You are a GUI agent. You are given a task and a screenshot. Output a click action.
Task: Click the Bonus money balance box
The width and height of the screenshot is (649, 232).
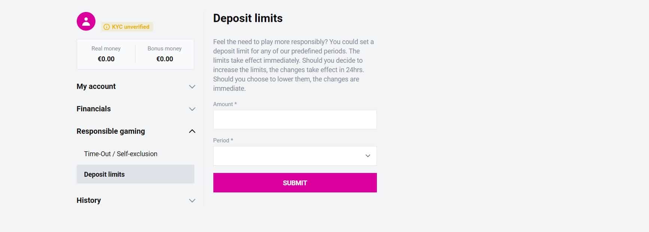[165, 54]
